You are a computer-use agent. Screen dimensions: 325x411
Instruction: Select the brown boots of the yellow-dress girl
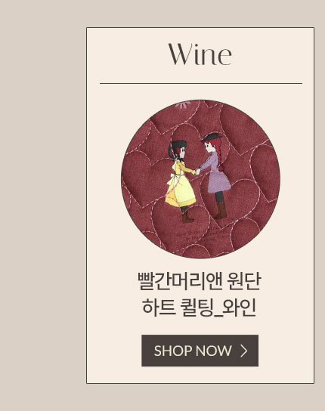pos(187,216)
